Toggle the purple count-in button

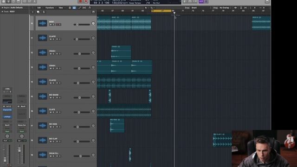pyautogui.click(x=201, y=1)
